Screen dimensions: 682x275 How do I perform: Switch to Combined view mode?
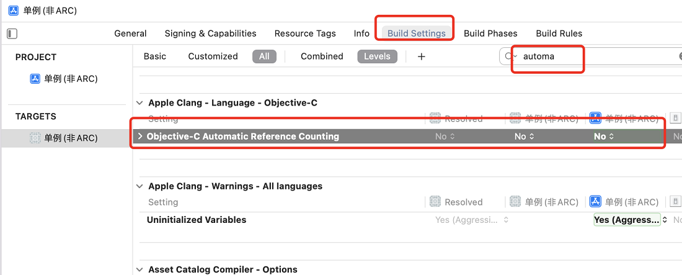pyautogui.click(x=322, y=56)
